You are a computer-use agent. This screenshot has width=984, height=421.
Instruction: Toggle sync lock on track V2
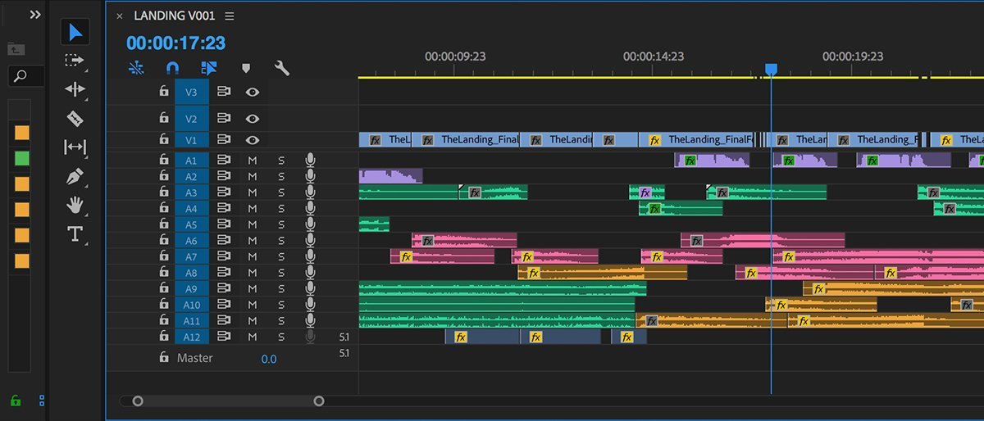224,119
